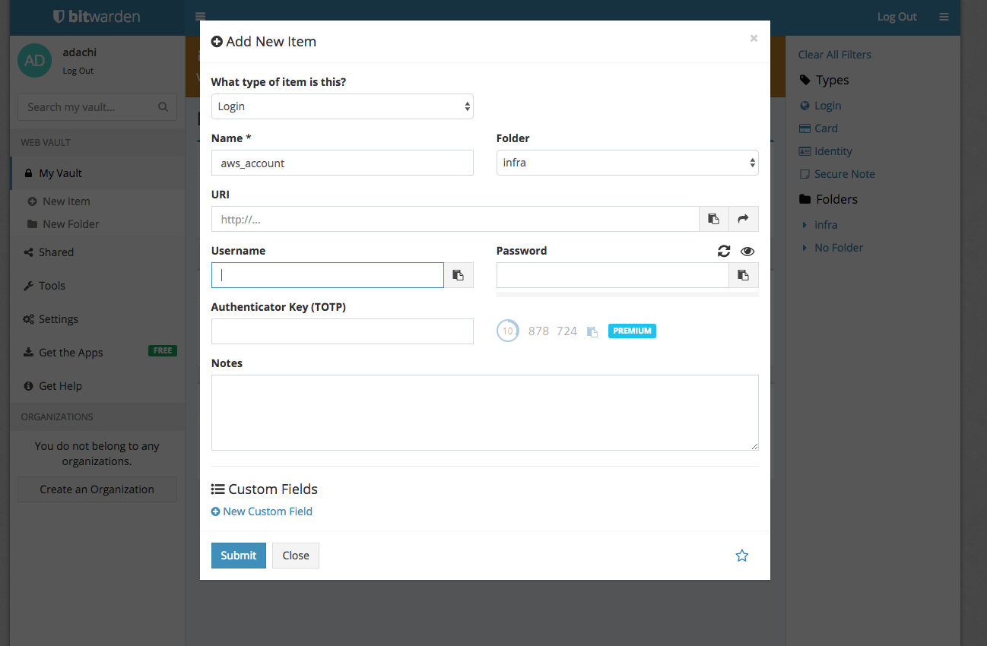Click the hamburger menu icon at top right
987x646 pixels.
click(944, 17)
